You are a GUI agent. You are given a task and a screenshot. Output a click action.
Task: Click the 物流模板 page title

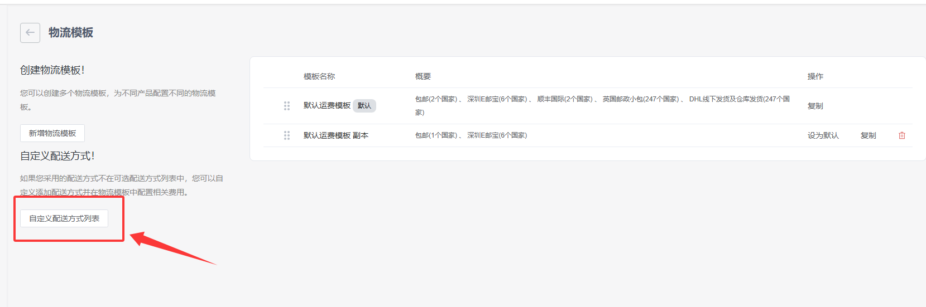(x=71, y=33)
